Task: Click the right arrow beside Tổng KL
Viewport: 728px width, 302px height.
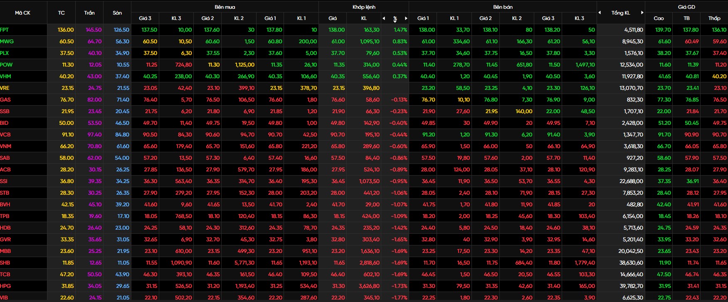Action: click(x=642, y=12)
